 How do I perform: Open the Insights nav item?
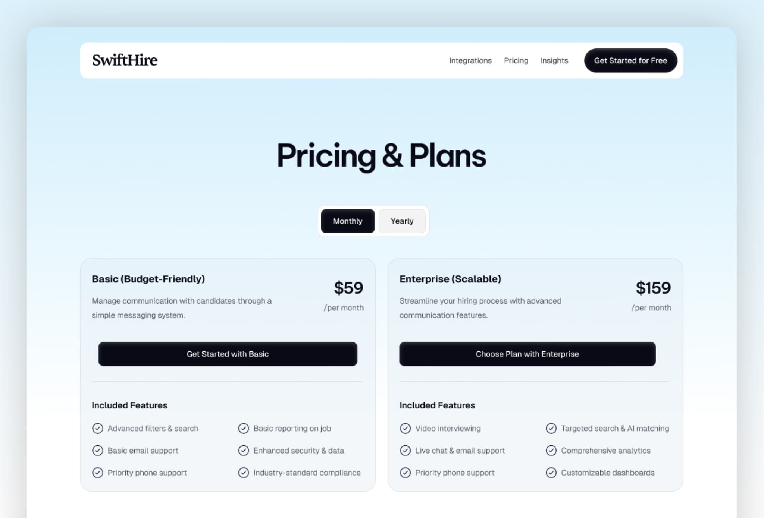[x=554, y=61]
